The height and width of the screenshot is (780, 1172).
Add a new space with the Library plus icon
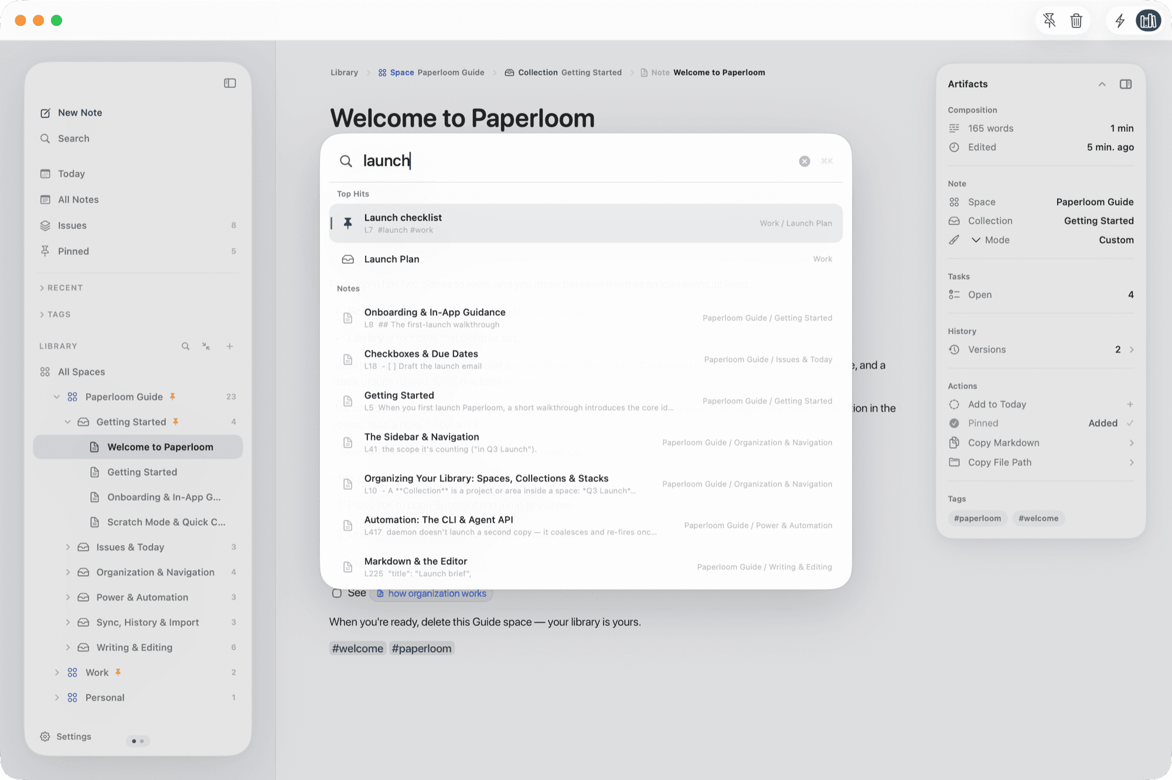tap(230, 346)
